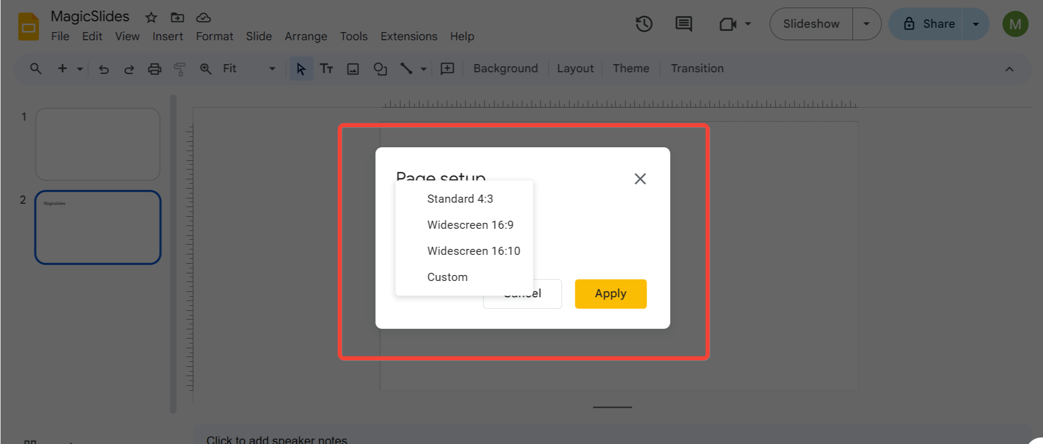Choose Standard 4:3 page size
1043x444 pixels.
[x=464, y=199]
